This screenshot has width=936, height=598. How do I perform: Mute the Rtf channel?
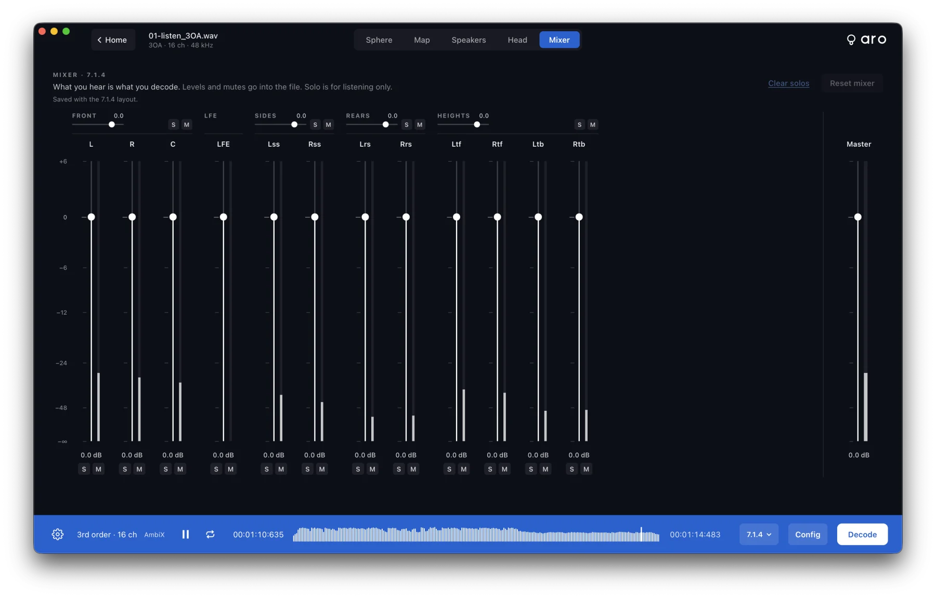tap(504, 469)
